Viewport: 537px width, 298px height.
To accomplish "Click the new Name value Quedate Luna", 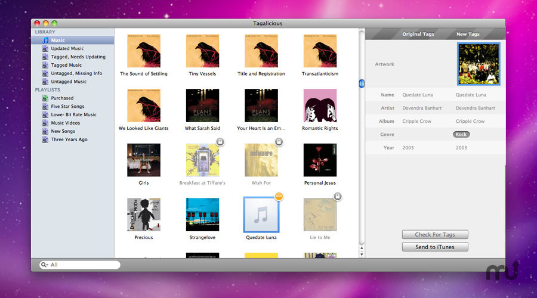I will click(471, 95).
